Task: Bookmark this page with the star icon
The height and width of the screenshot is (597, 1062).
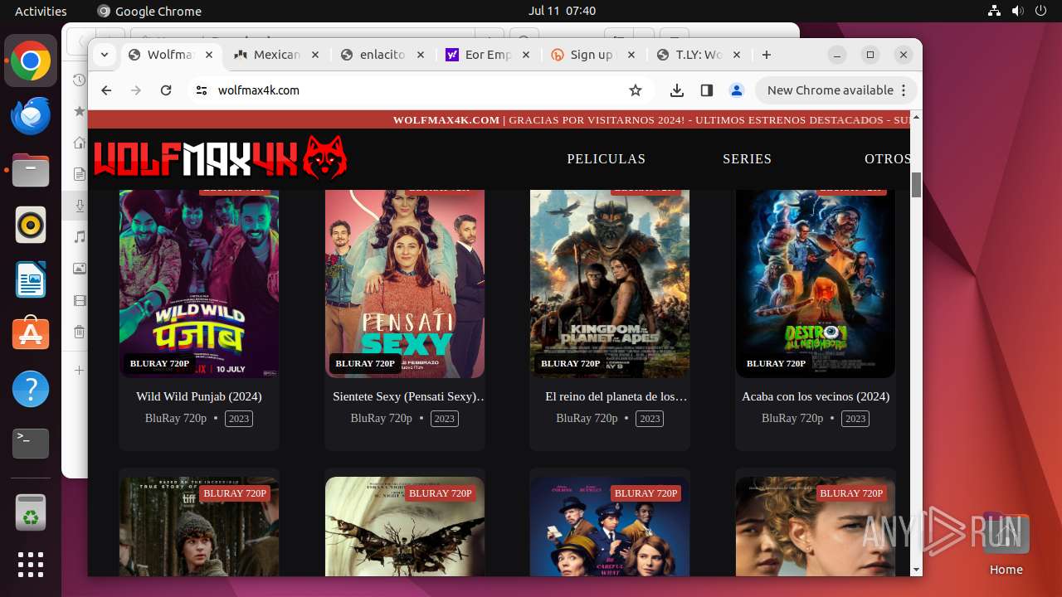Action: [636, 90]
